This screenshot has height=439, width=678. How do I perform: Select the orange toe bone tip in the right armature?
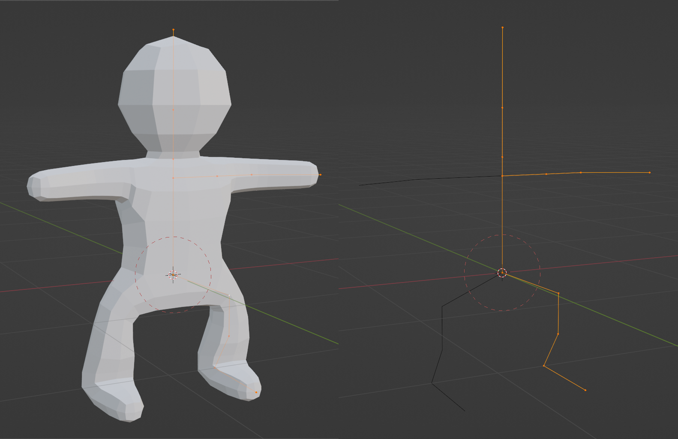tap(585, 390)
